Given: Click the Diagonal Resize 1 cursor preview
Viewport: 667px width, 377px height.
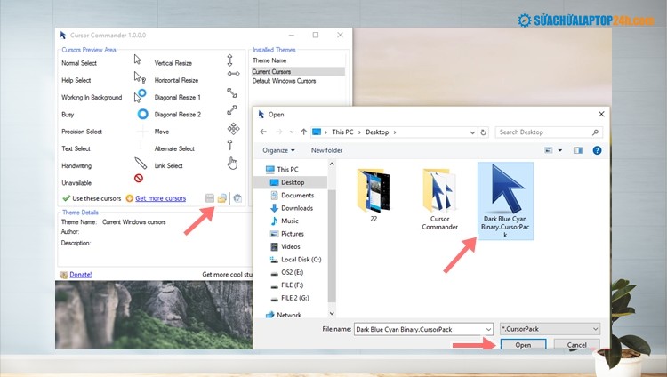Looking at the screenshot, I should [x=232, y=92].
